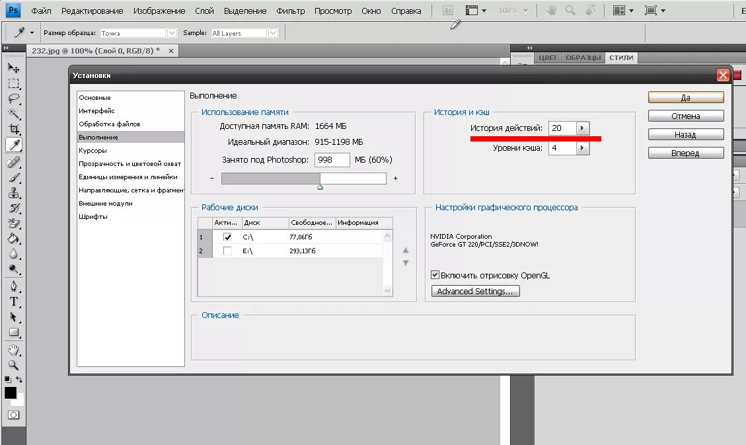Image resolution: width=746 pixels, height=445 pixels.
Task: Open the Фильтр menu
Action: point(290,11)
